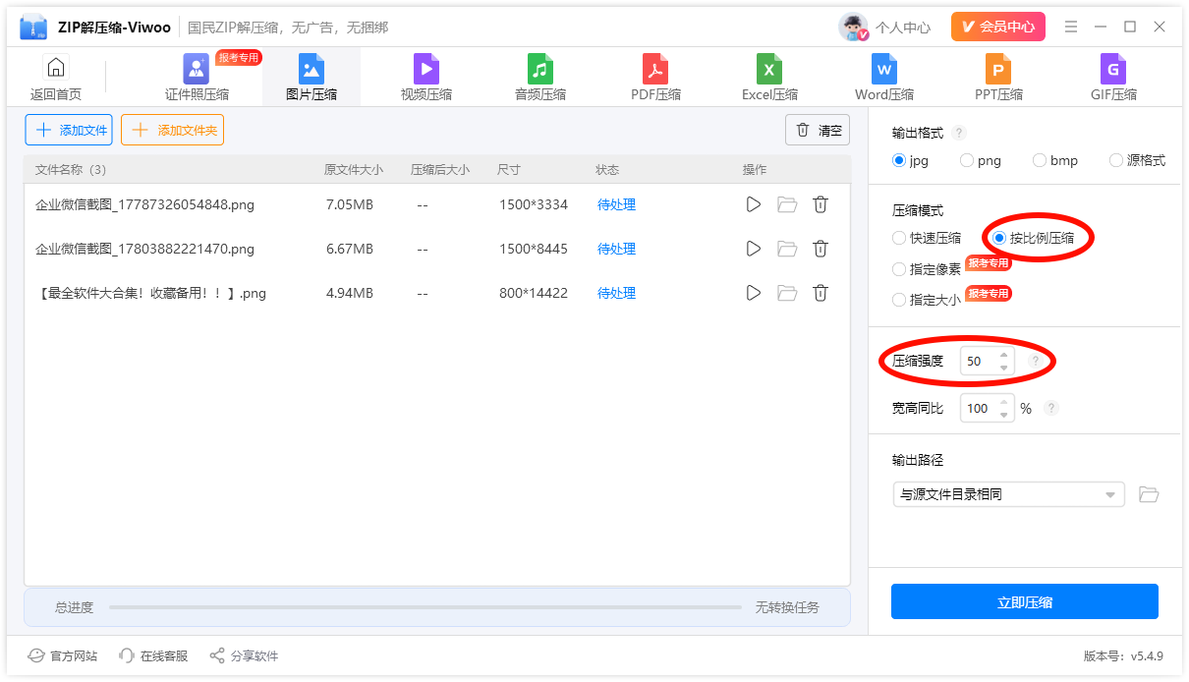The image size is (1189, 682).
Task: Delete 企业微信截图_17803882221470.png from the list
Action: pos(821,249)
